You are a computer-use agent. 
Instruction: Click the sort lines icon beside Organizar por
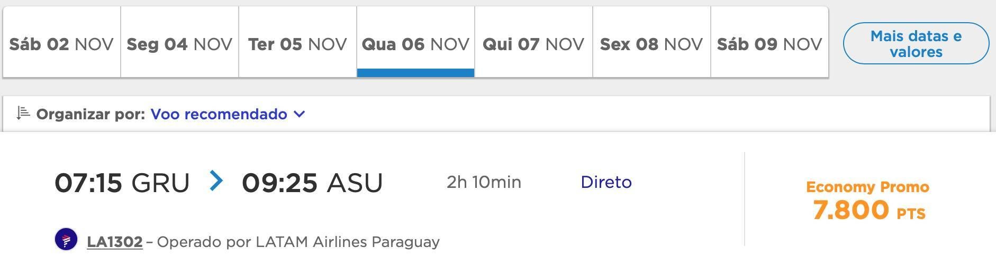point(23,113)
